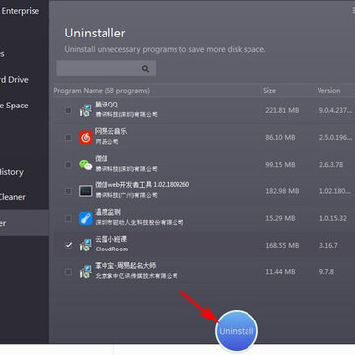This screenshot has width=355, height=355.
Task: Click version 2.6.3.78
Action: (x=331, y=165)
